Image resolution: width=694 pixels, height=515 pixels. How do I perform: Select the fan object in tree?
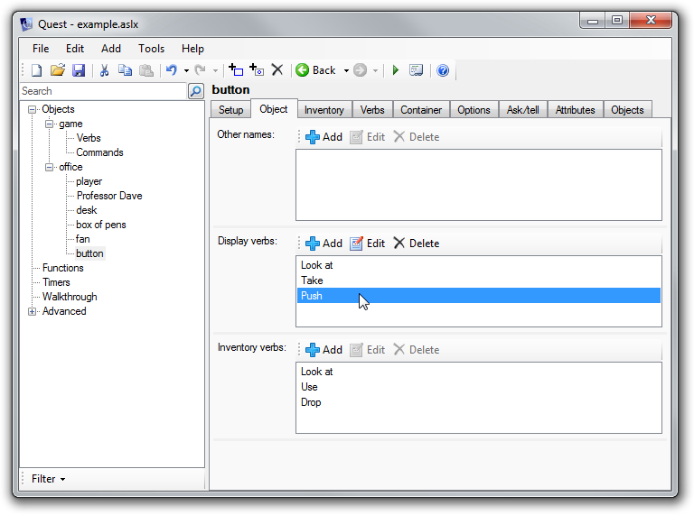coord(83,239)
